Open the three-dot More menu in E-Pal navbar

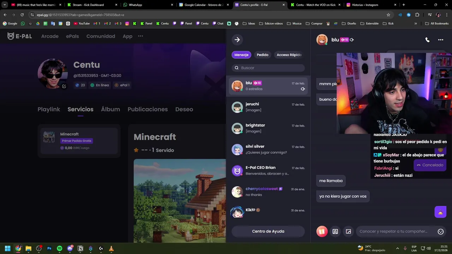point(141,36)
